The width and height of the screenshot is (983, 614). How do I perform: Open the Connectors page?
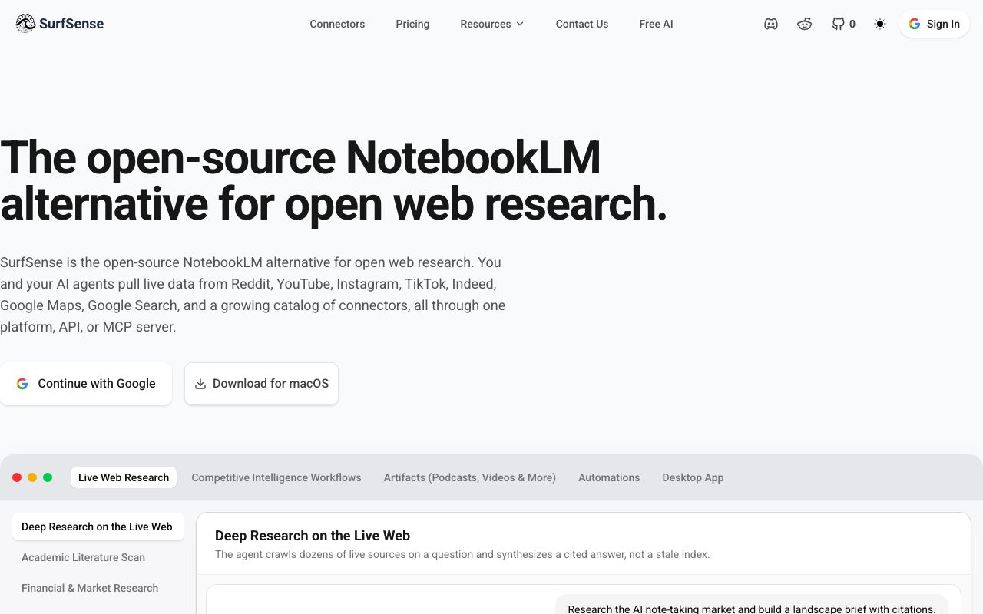(x=337, y=24)
